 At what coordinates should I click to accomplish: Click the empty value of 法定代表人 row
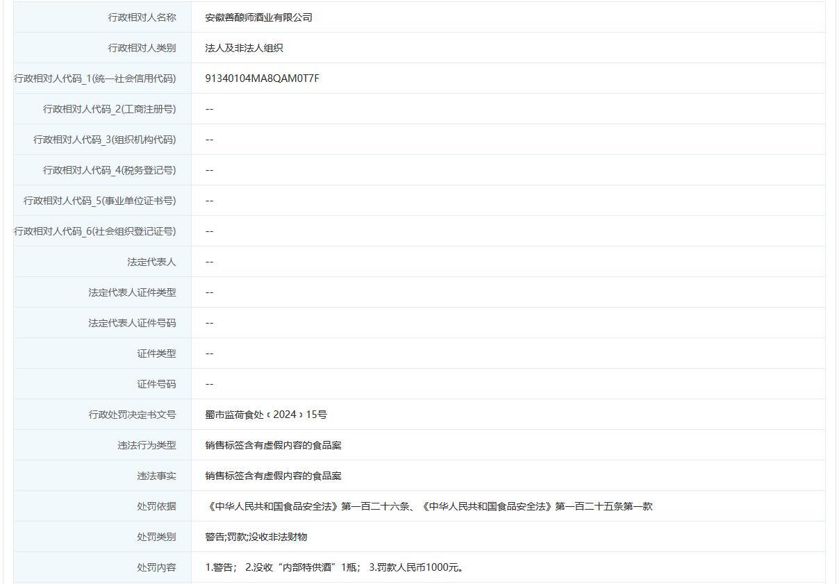click(209, 262)
